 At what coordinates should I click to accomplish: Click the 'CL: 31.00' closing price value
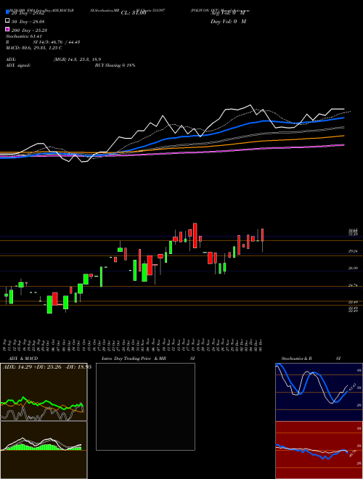click(x=134, y=13)
